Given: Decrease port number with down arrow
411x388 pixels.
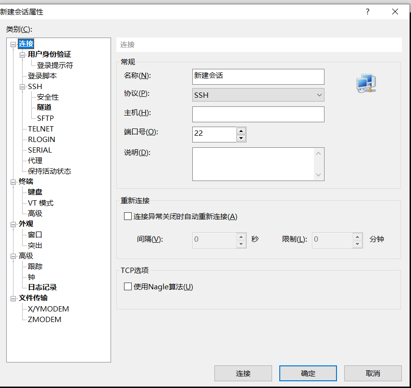Looking at the screenshot, I should pyautogui.click(x=241, y=138).
